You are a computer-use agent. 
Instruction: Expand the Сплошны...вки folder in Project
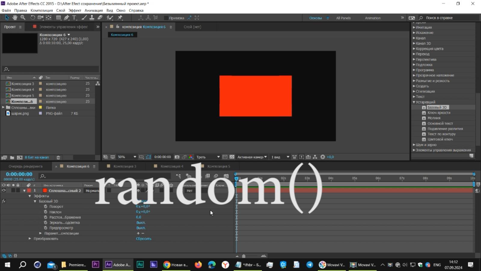coord(3,107)
